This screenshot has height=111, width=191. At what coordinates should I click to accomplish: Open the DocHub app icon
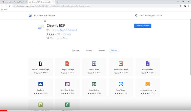pyautogui.click(x=41, y=64)
